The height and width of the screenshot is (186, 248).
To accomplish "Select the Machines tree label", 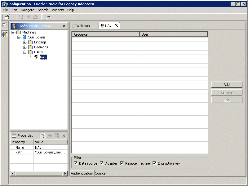I will click(29, 32).
